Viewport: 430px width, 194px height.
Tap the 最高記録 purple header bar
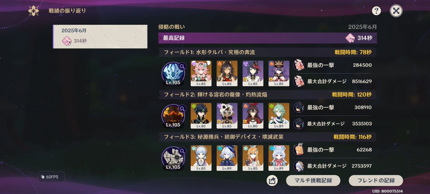point(268,38)
